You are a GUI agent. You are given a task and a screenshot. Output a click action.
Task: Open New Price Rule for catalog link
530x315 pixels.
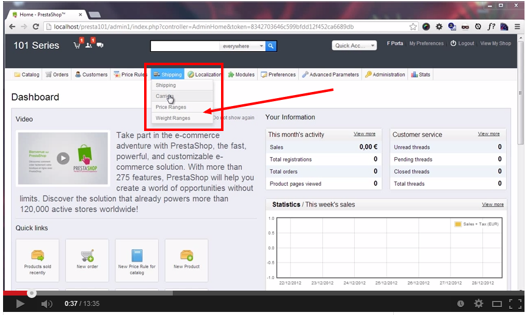[137, 260]
